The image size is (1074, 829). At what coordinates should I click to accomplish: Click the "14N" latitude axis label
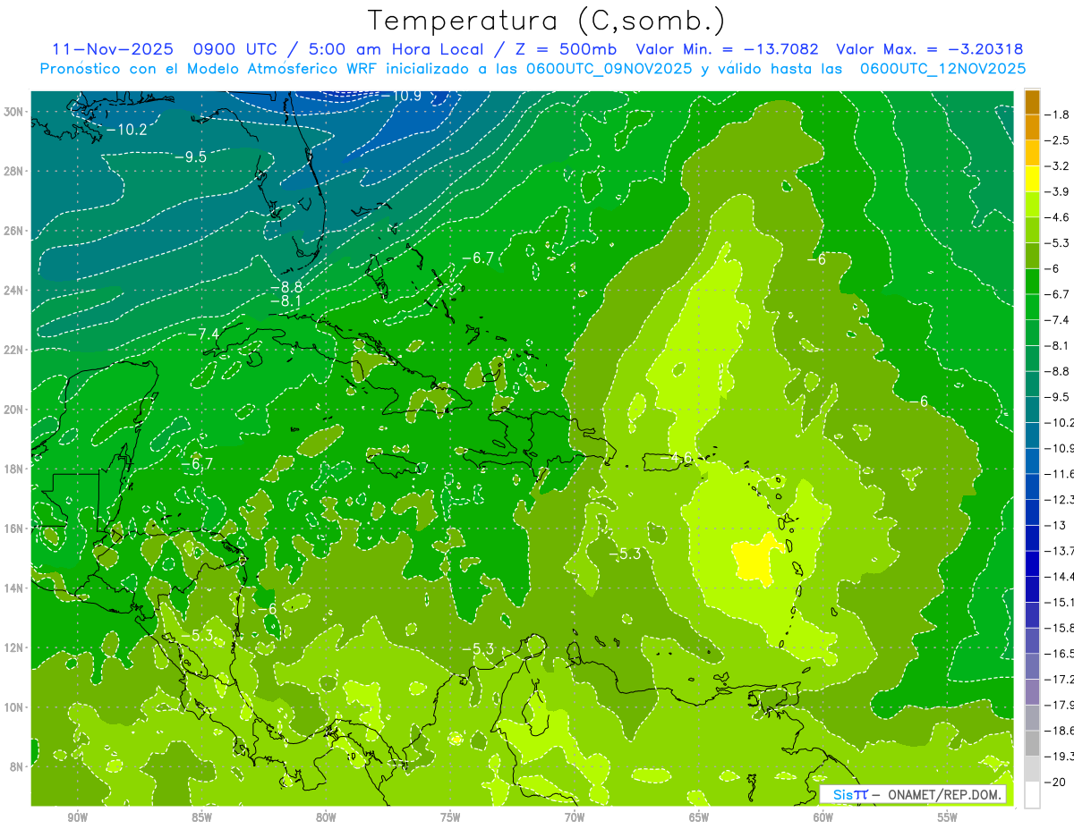pyautogui.click(x=14, y=588)
